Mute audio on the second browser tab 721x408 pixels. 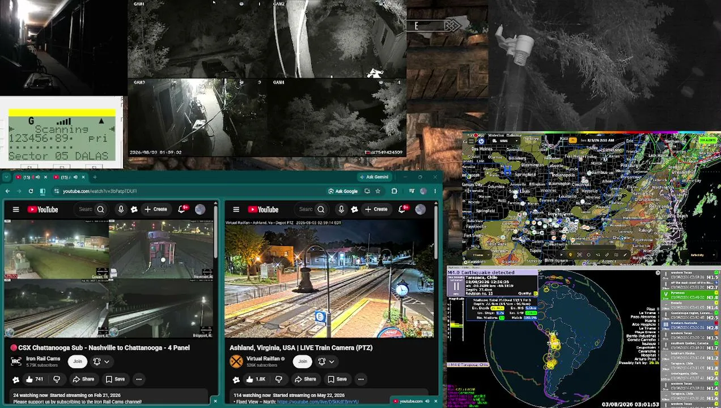75,177
